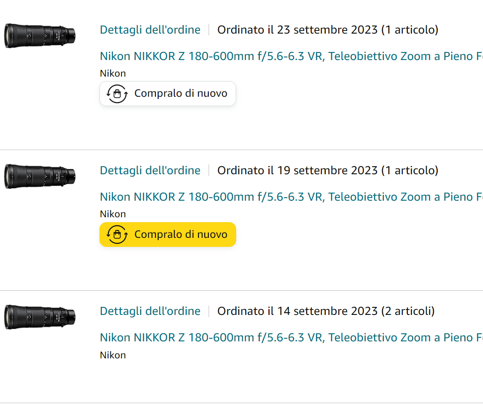Open Dettagli dell'ordine for the 19 settembre order
483x409 pixels.
coord(150,171)
